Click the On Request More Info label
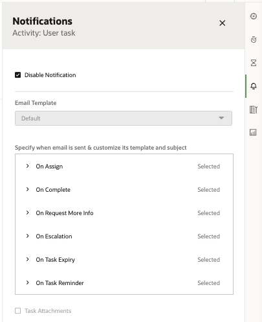The image size is (262, 322). tap(65, 213)
